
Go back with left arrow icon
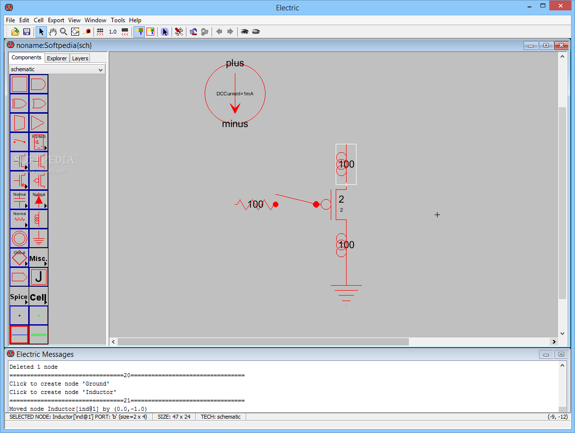(219, 32)
